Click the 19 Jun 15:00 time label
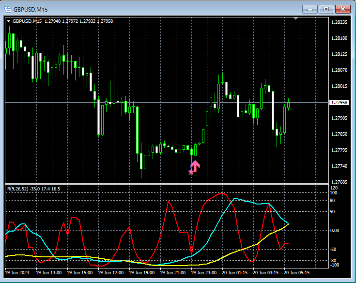Viewport: 356px width, 283px height. pyautogui.click(x=80, y=272)
